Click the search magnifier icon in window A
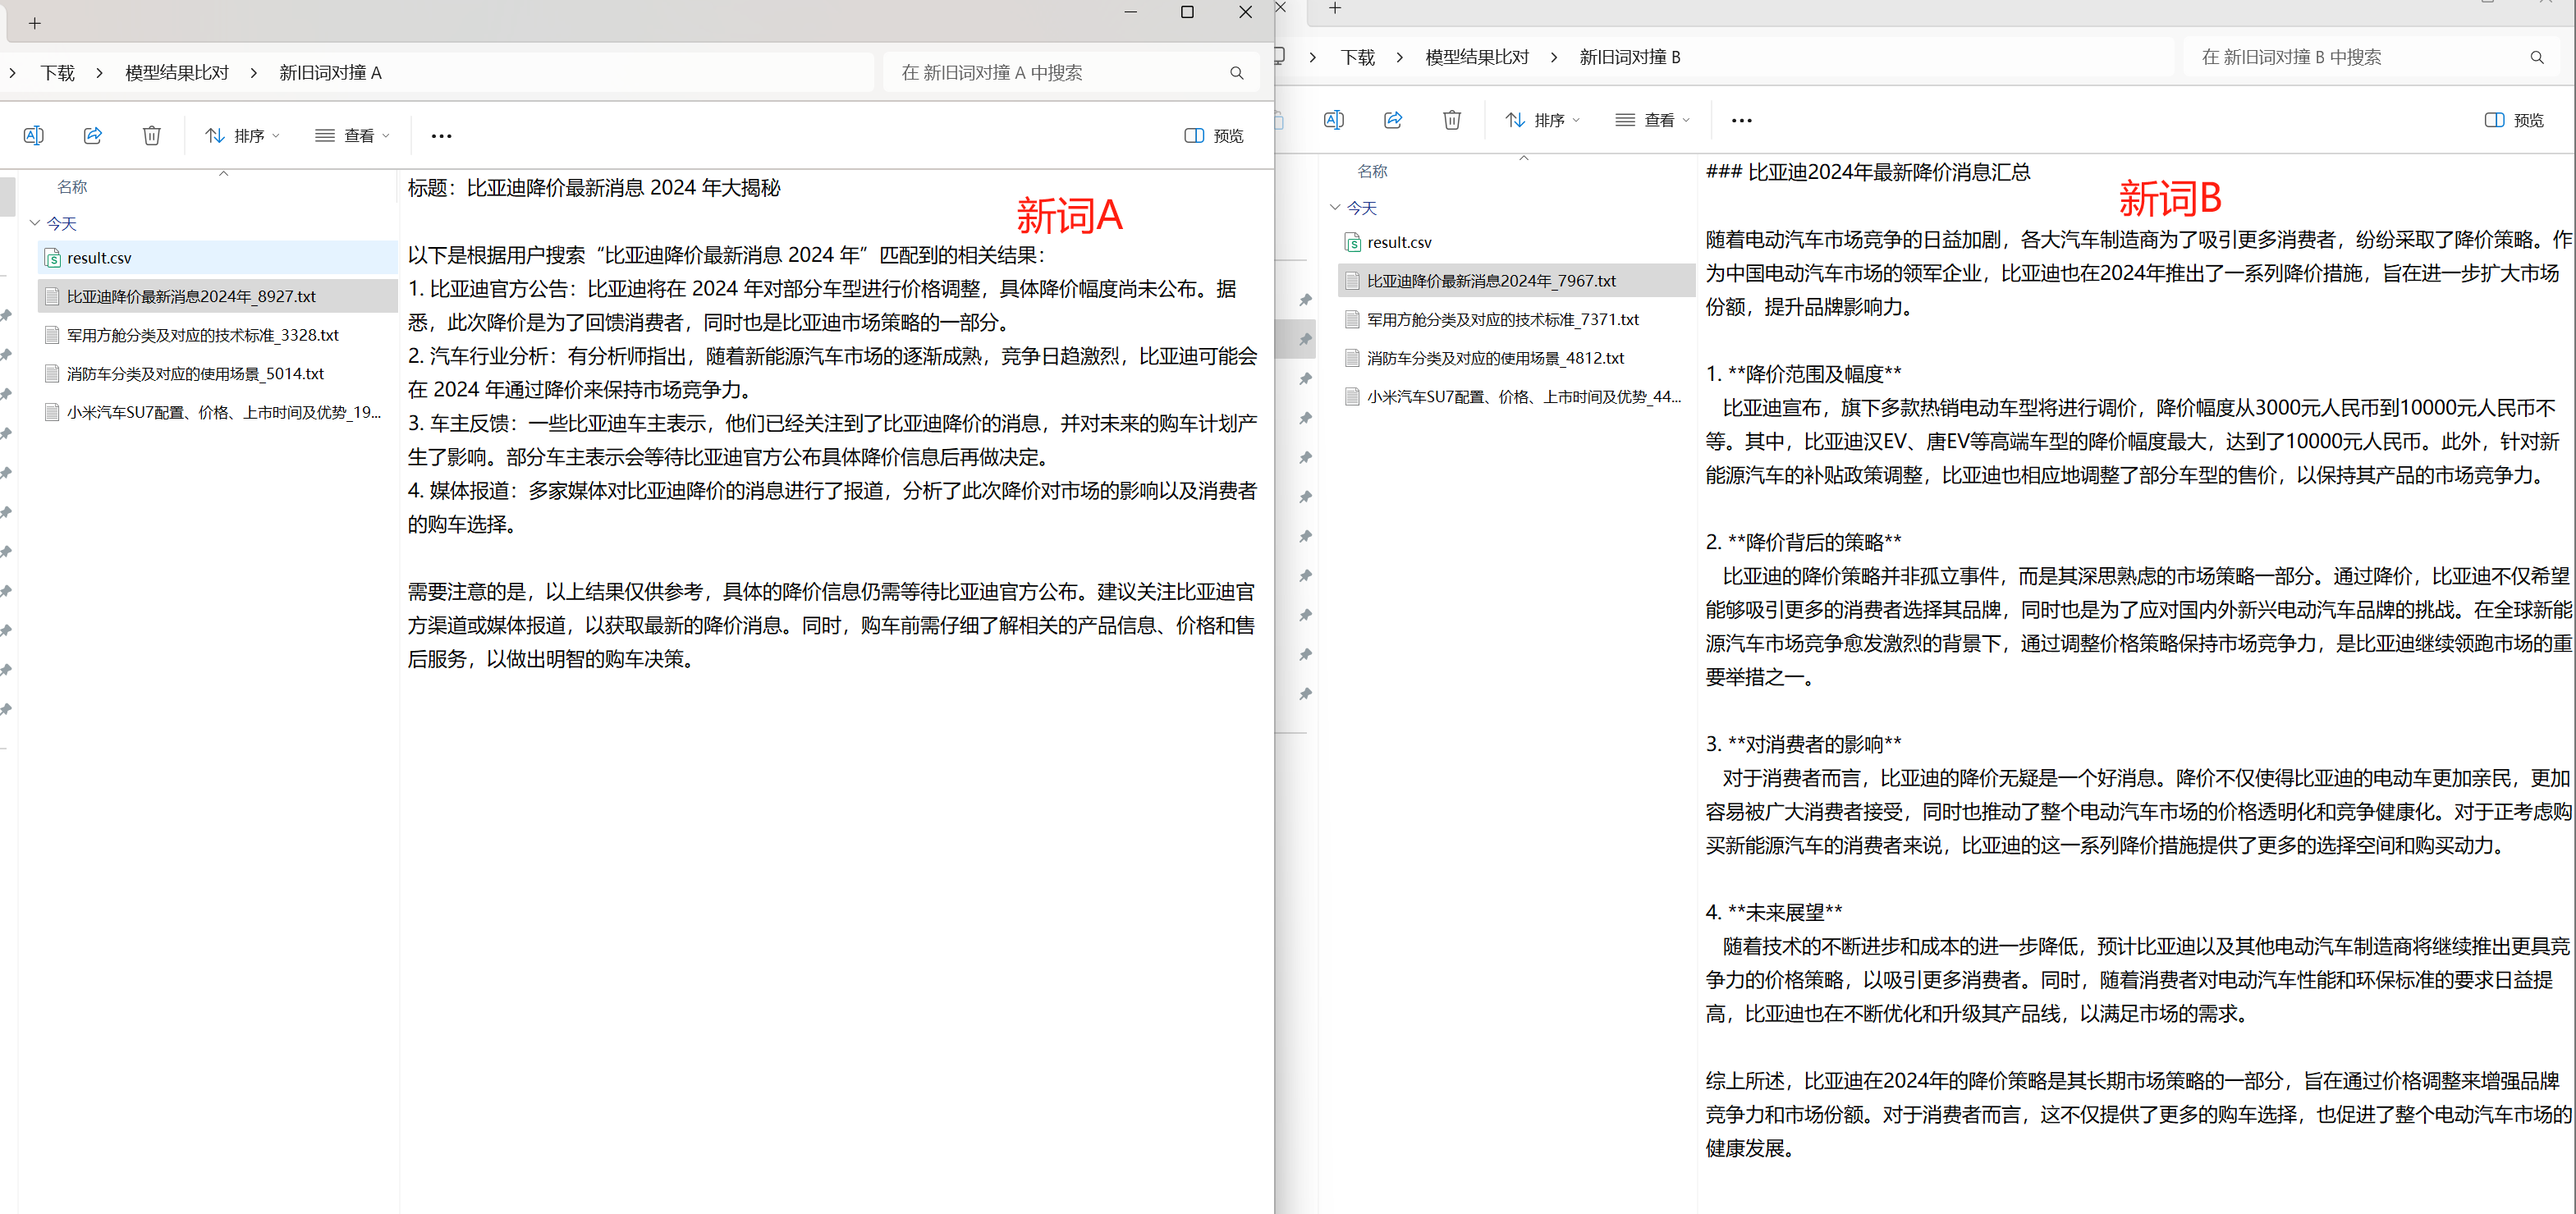 pyautogui.click(x=1236, y=72)
